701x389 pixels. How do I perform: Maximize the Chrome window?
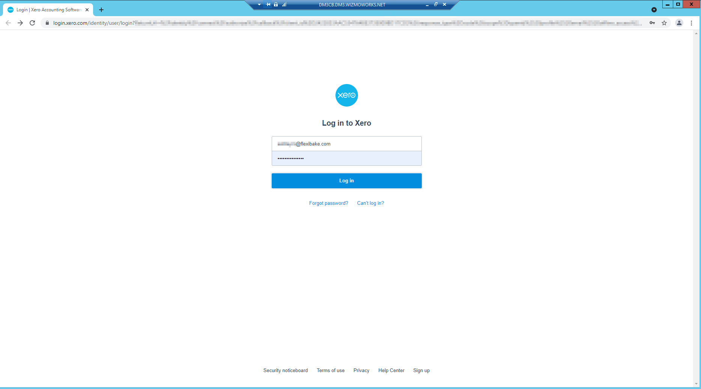[678, 4]
